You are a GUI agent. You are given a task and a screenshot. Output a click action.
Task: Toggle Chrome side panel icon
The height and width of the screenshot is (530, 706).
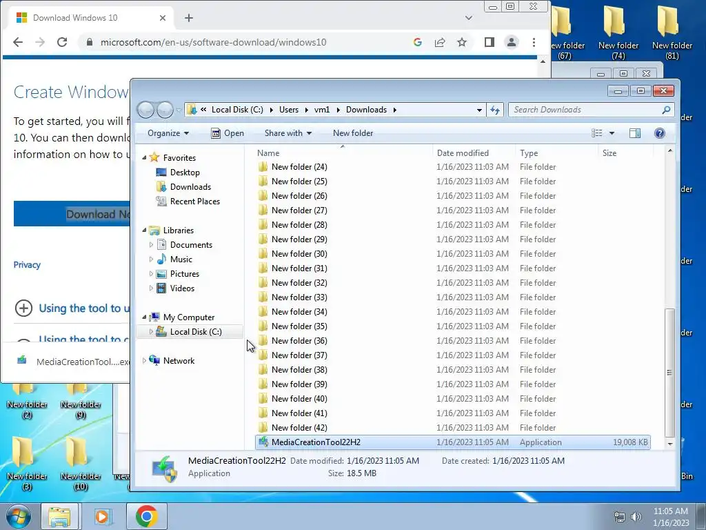pos(490,42)
